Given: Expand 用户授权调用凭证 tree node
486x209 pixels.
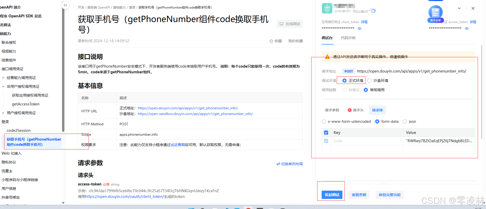Looking at the screenshot, I should 3,113.
